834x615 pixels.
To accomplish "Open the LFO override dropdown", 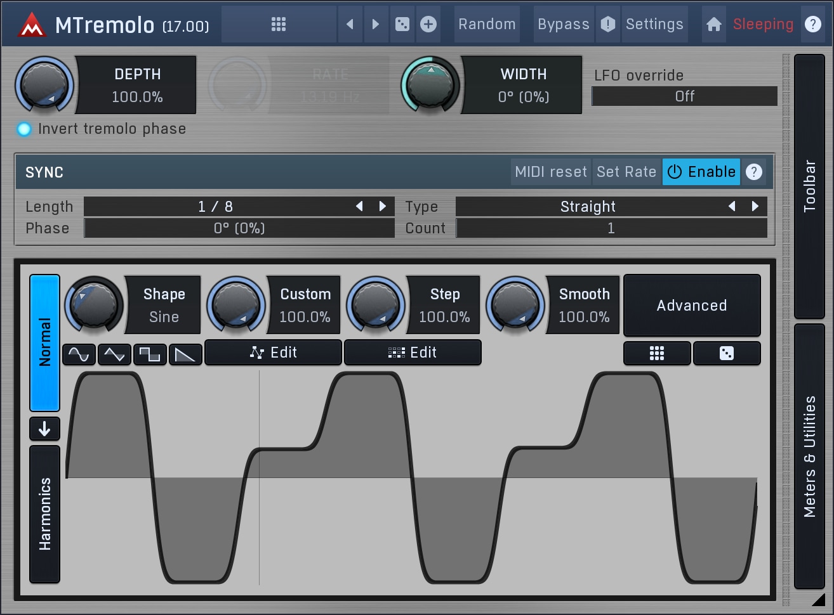I will pos(684,96).
